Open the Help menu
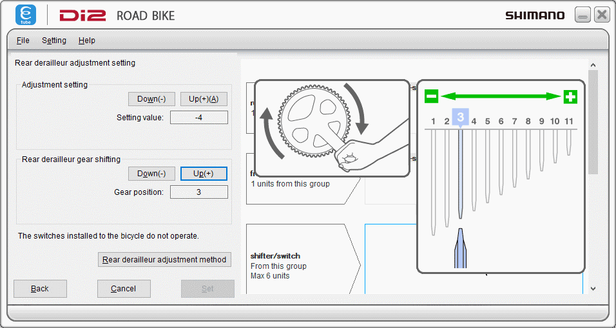 click(x=87, y=41)
